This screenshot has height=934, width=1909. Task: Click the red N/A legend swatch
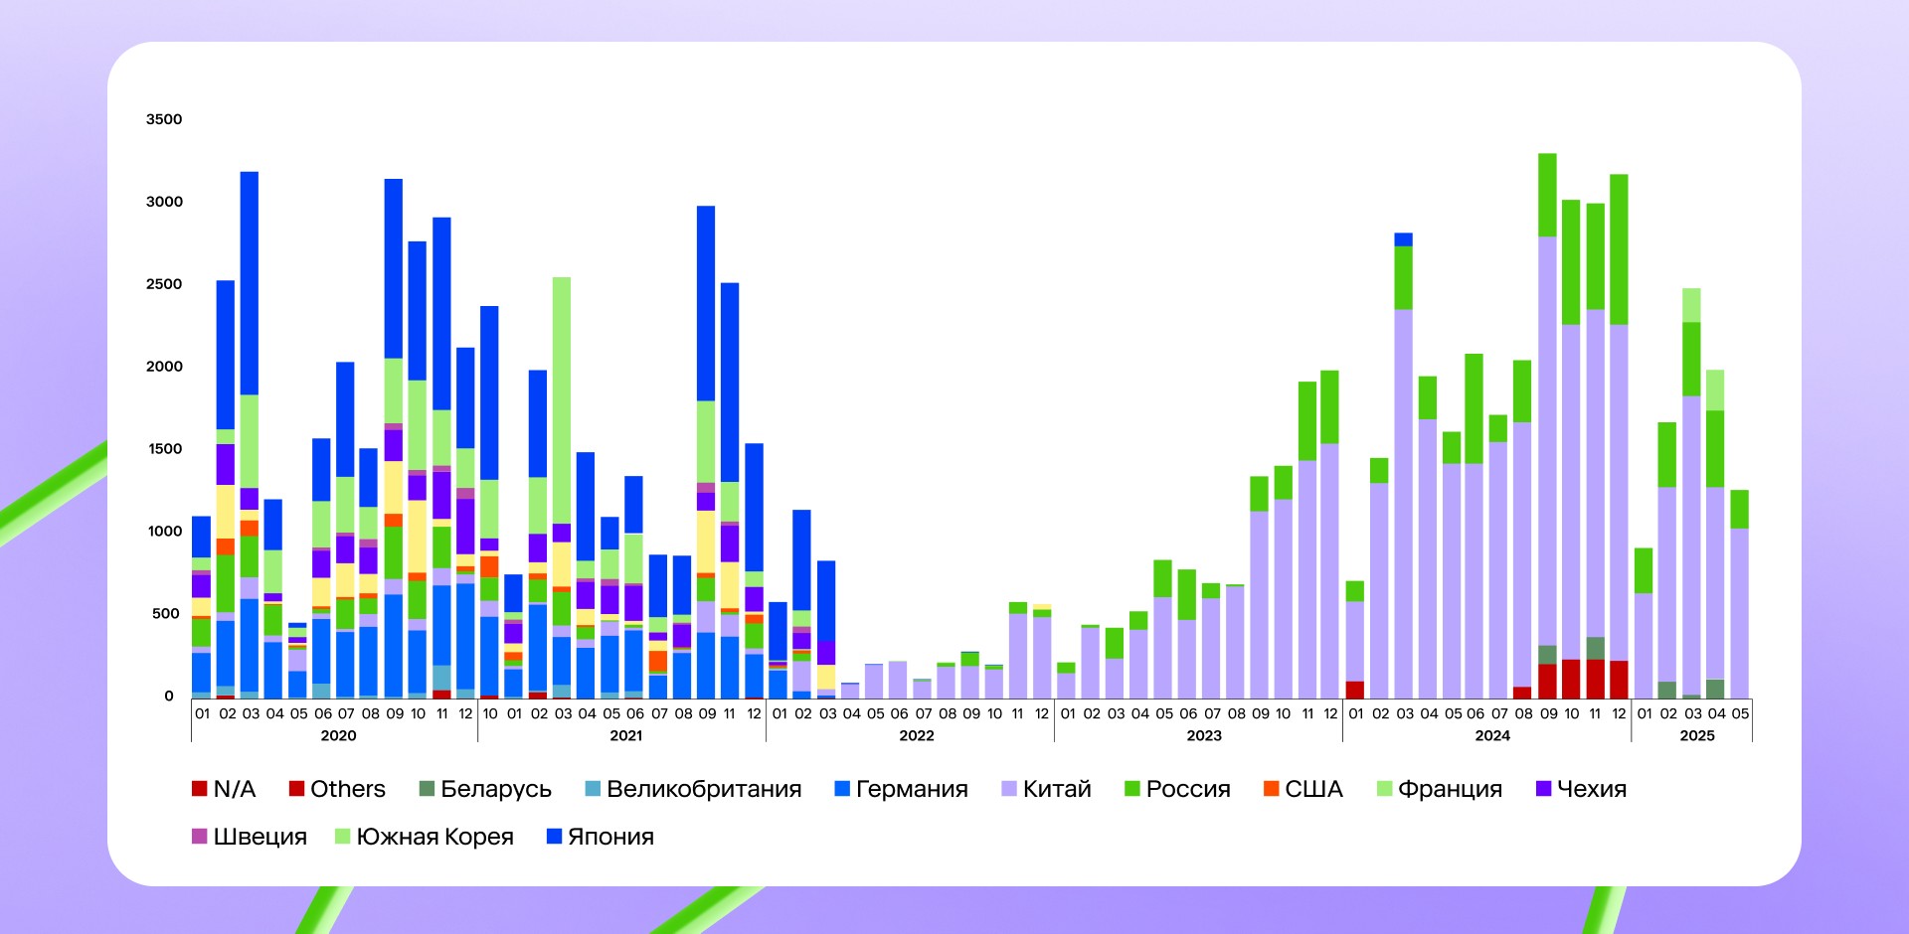pos(199,789)
